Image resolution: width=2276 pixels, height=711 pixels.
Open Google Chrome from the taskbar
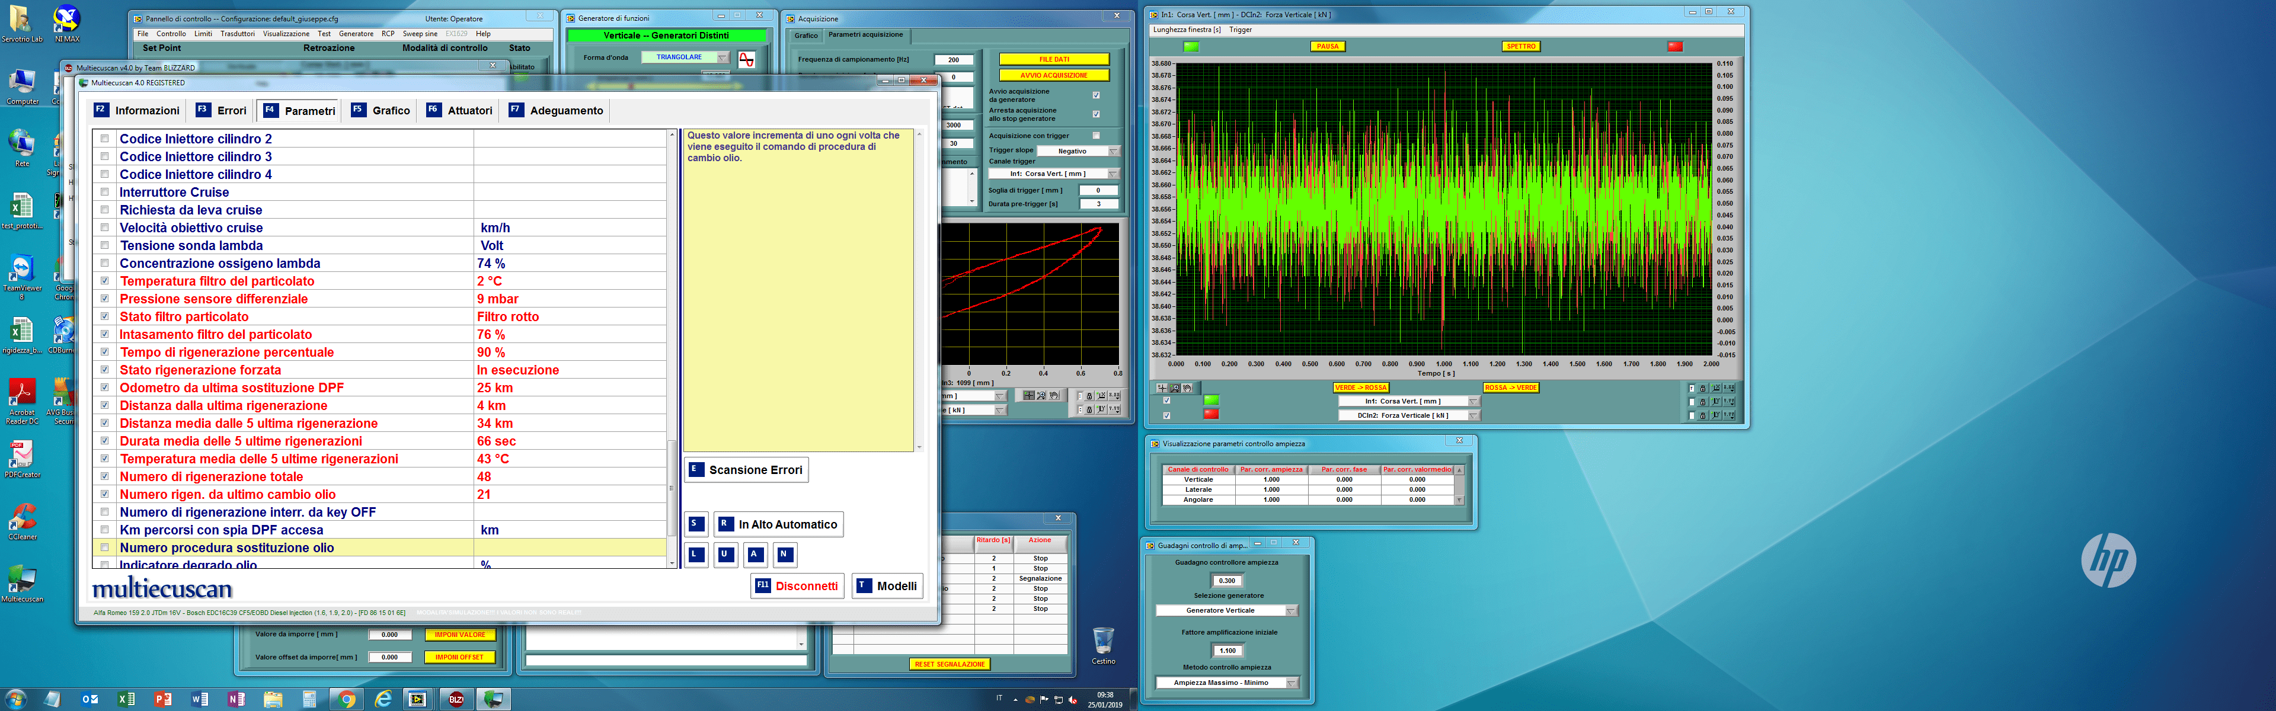click(347, 700)
